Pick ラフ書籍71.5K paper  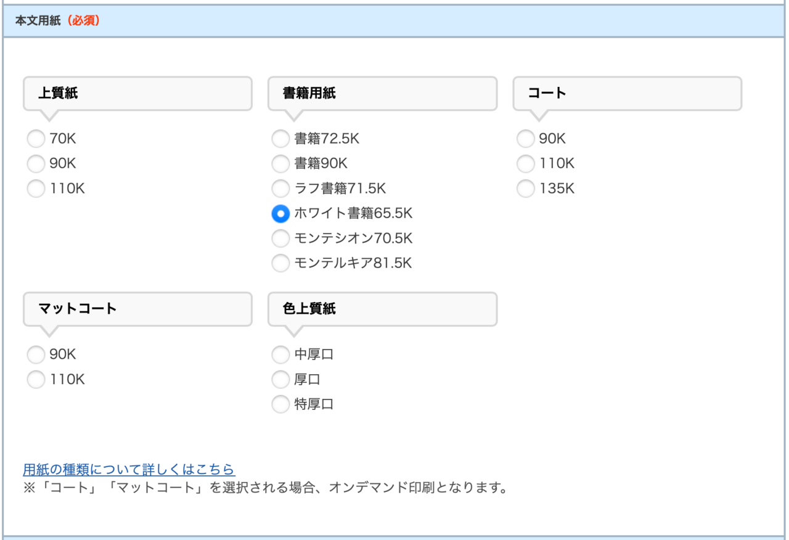pos(280,189)
